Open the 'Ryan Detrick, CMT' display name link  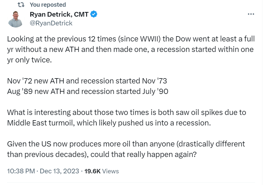(59, 14)
